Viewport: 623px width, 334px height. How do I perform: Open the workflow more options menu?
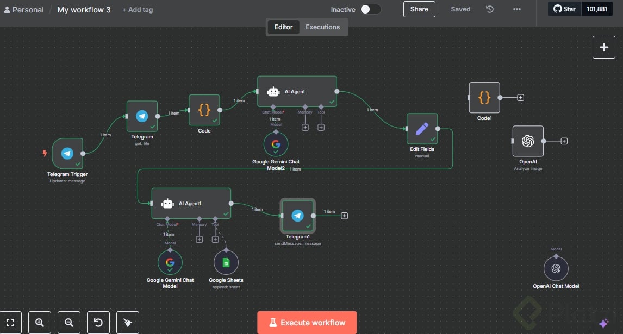(x=516, y=9)
